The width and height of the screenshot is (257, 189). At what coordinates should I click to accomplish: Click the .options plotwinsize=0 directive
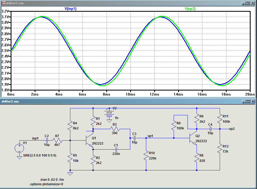(46, 184)
